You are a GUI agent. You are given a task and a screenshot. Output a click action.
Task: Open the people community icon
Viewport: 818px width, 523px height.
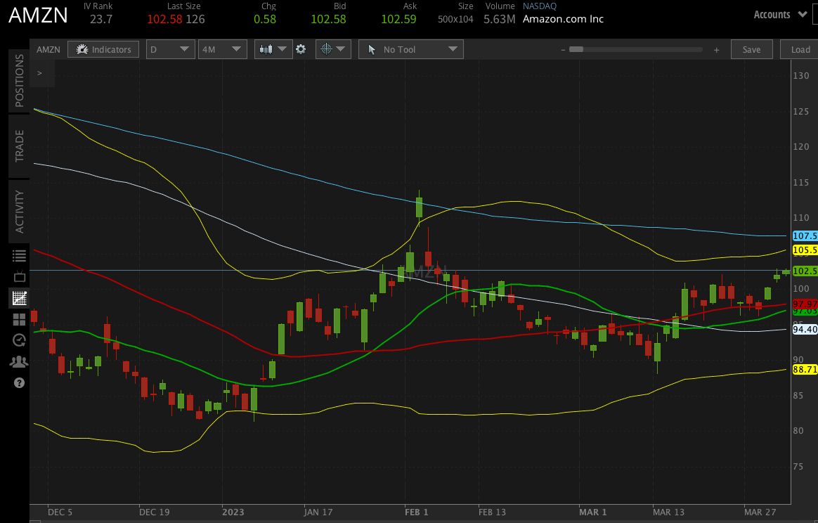click(x=19, y=361)
